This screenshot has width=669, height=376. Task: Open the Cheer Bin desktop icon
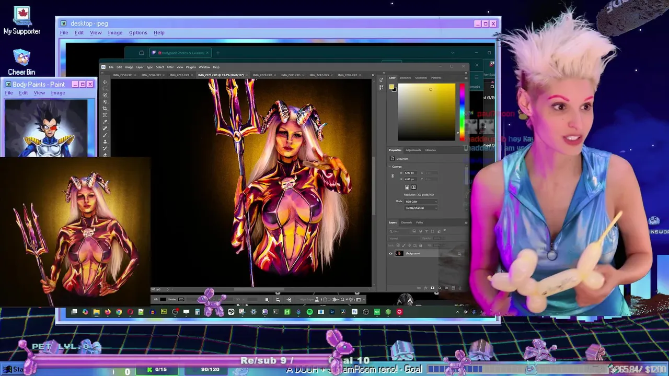pyautogui.click(x=22, y=62)
